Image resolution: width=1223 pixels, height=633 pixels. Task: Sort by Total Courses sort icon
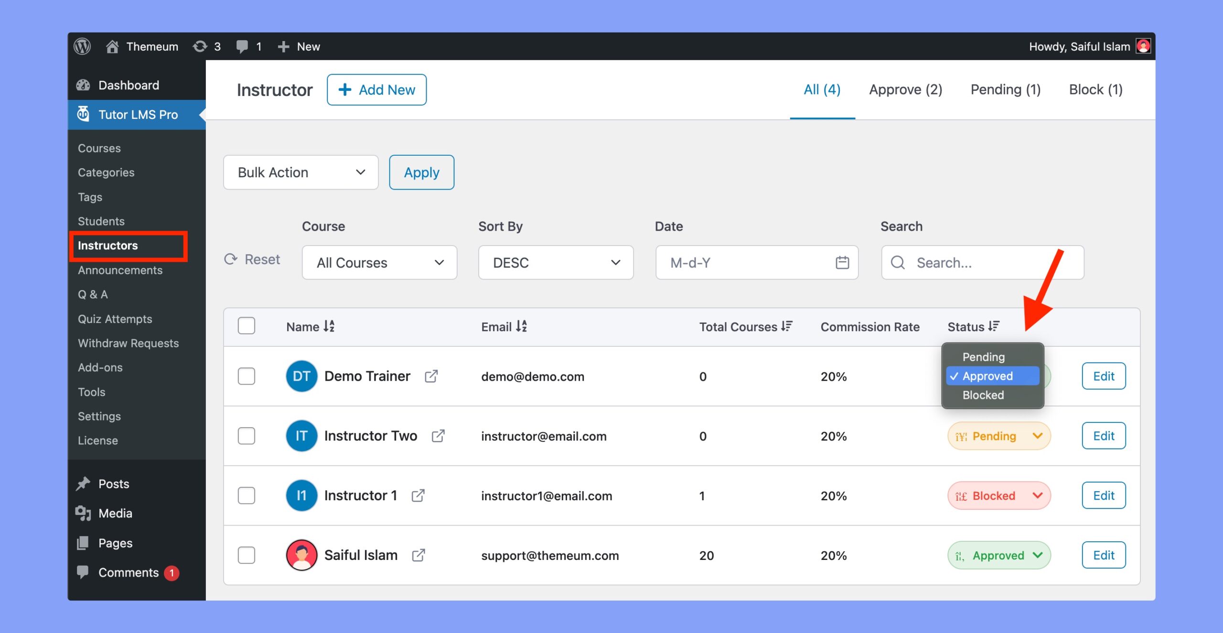[x=787, y=326]
